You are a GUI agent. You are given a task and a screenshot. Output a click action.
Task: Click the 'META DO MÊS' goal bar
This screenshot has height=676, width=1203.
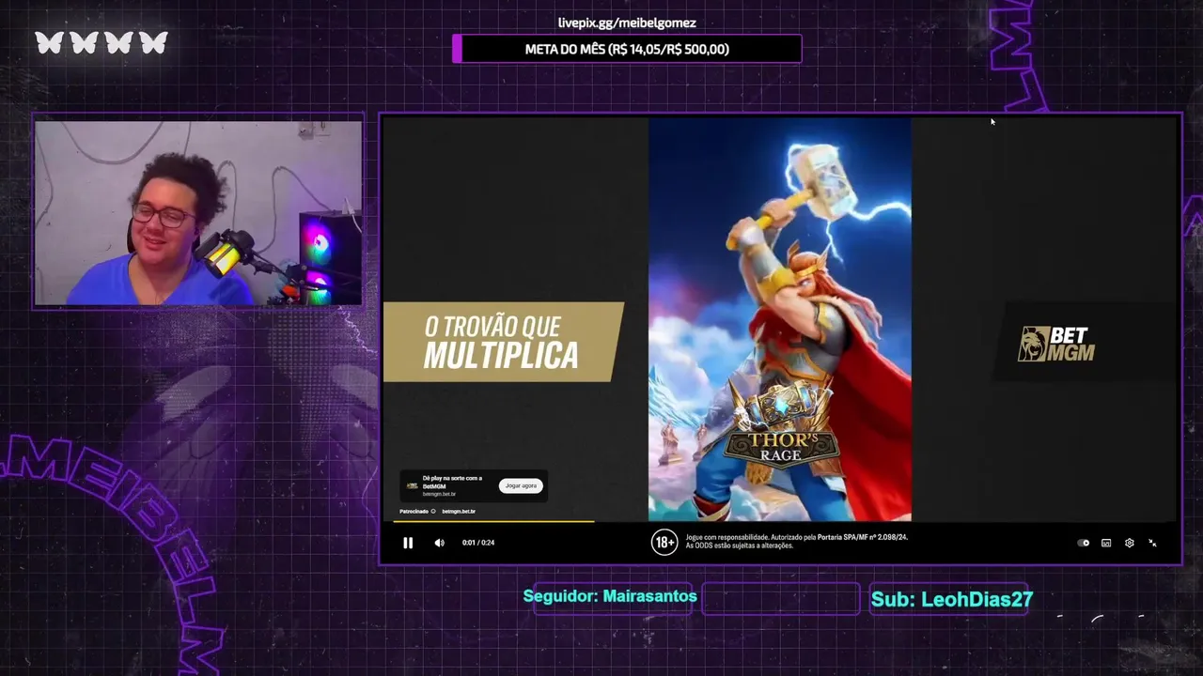click(627, 49)
